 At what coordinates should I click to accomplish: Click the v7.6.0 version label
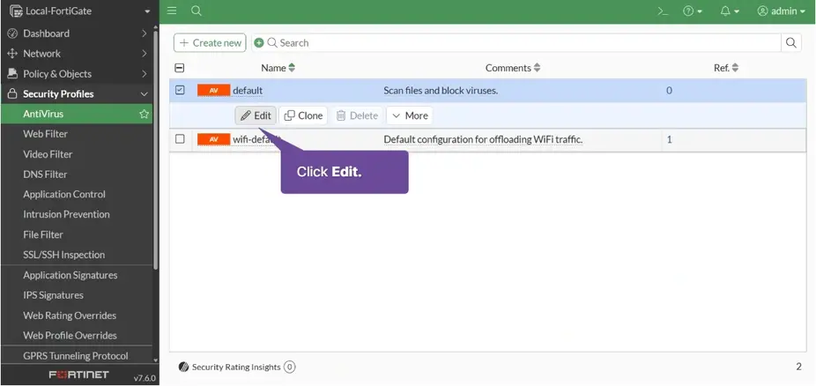tap(145, 378)
